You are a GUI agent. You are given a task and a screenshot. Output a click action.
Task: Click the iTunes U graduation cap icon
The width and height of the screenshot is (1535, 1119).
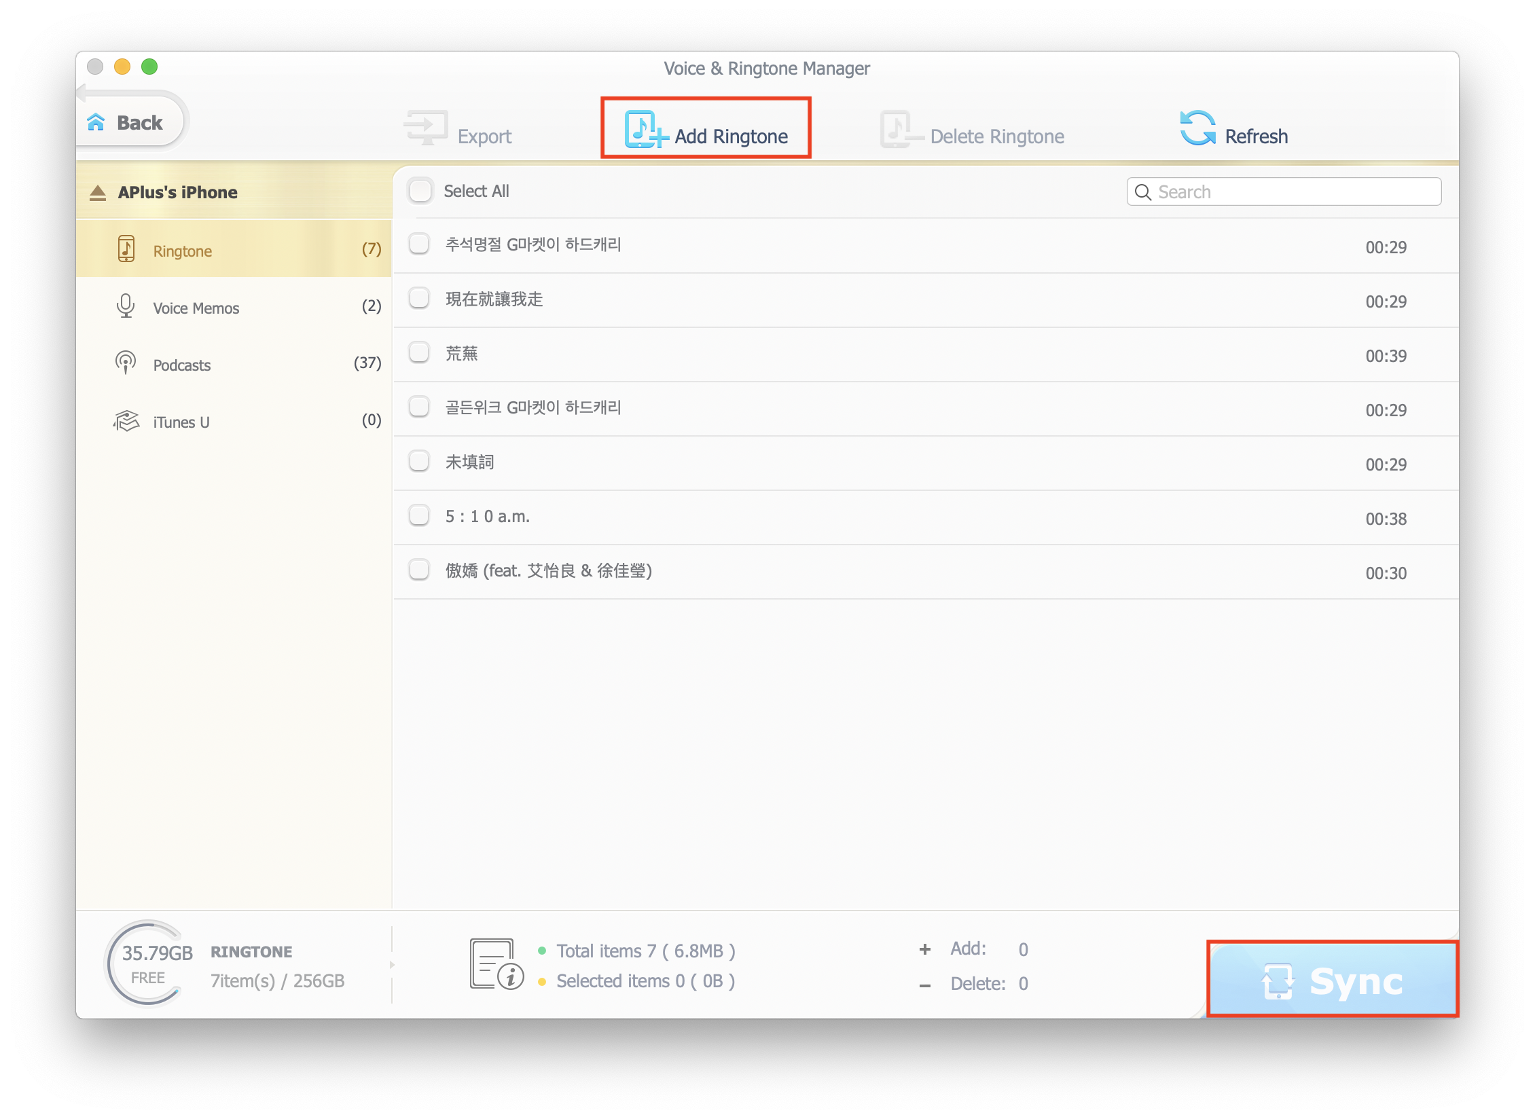coord(126,421)
